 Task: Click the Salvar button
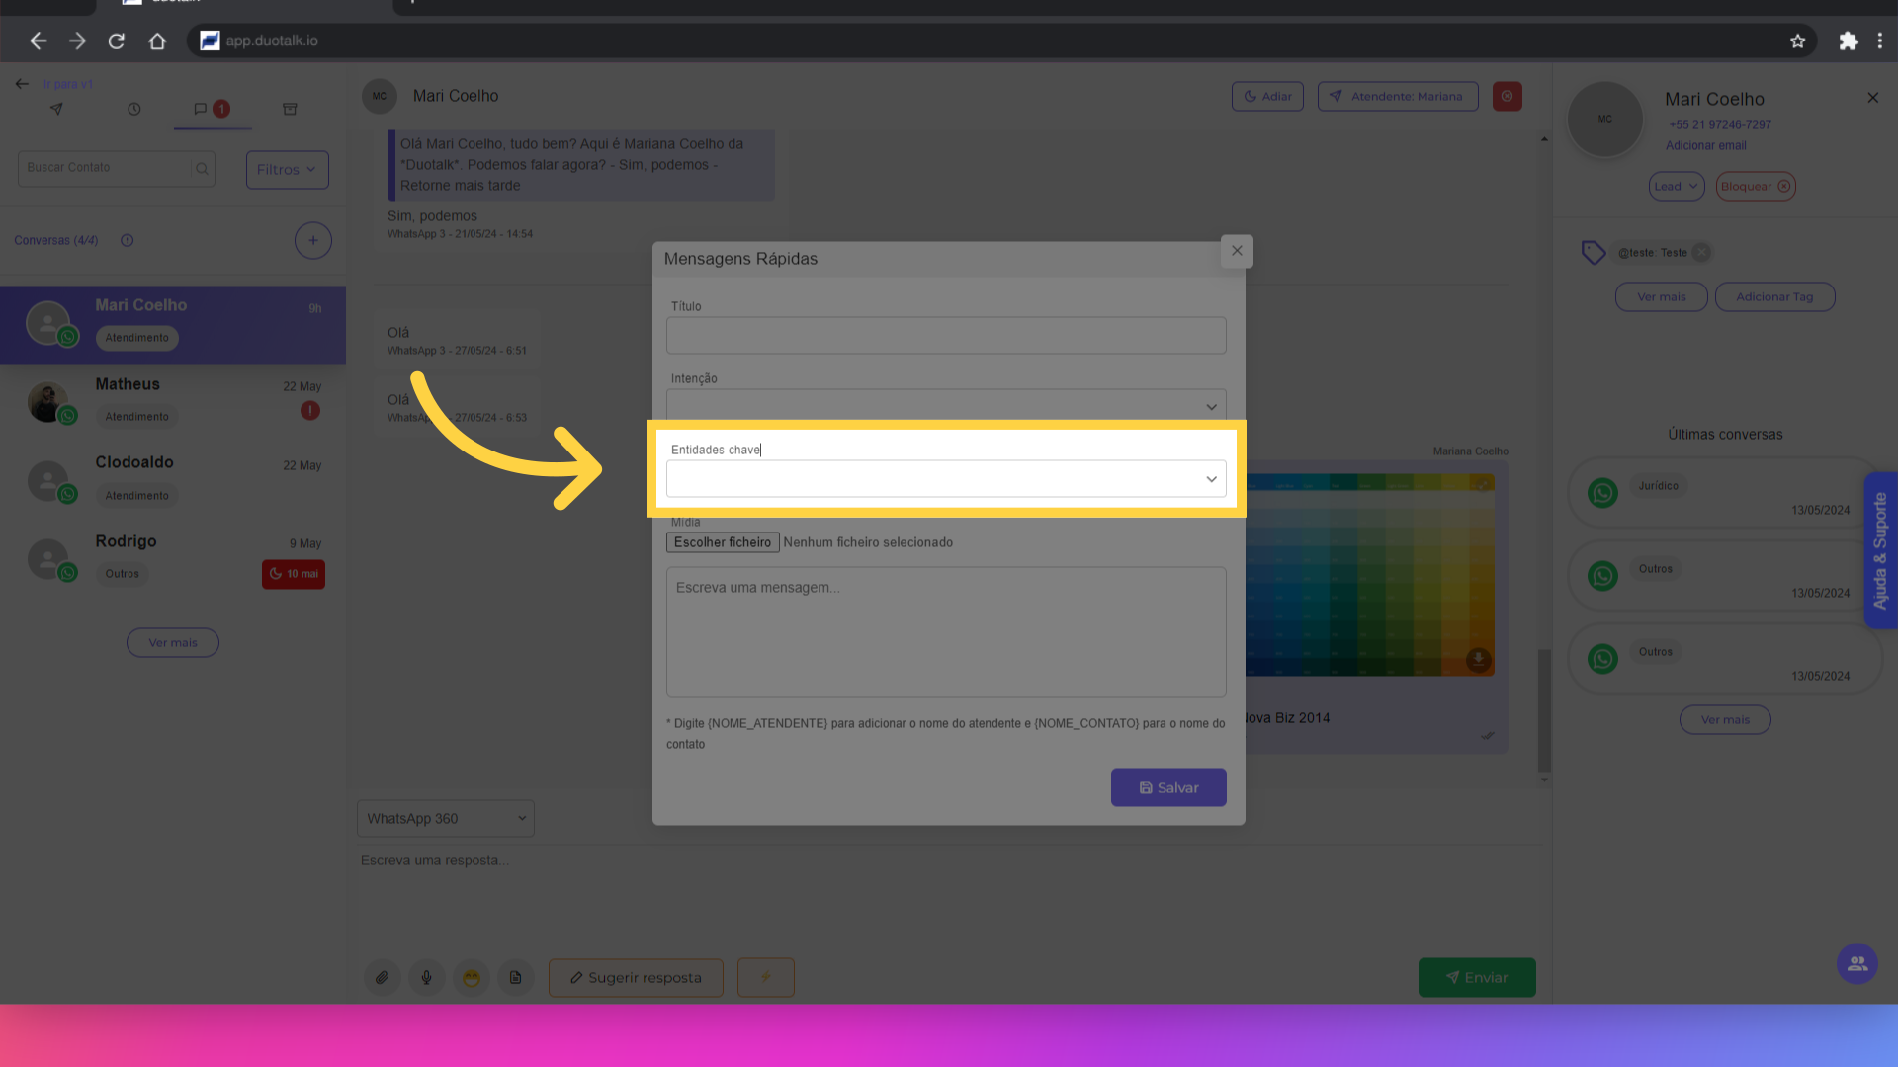(x=1167, y=788)
